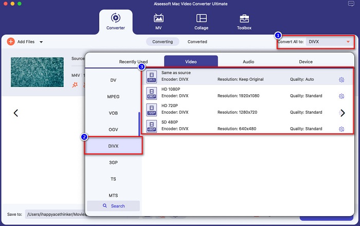Click Quality: Auto text
The width and height of the screenshot is (360, 226).
point(302,79)
